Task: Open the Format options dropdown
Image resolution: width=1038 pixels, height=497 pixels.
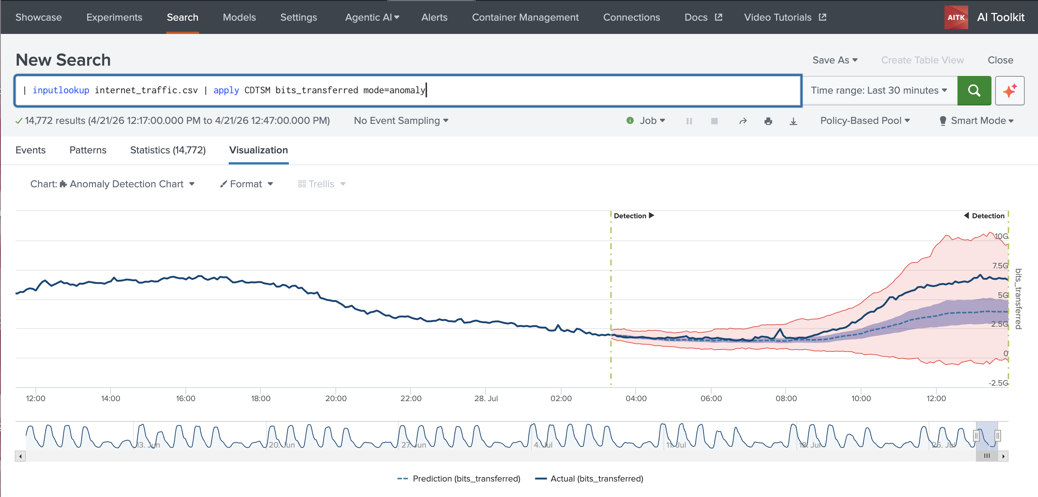Action: coord(246,184)
